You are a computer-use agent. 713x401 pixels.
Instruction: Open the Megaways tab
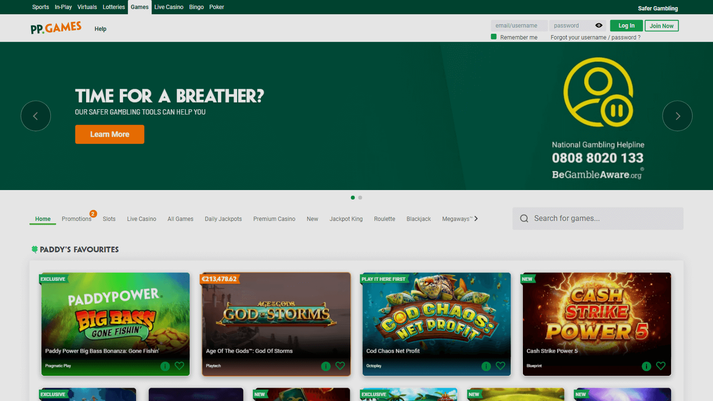point(457,219)
